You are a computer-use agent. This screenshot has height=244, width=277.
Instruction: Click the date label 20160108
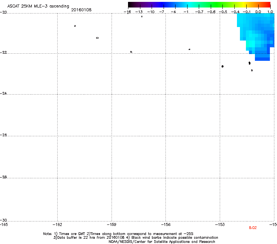(81, 10)
